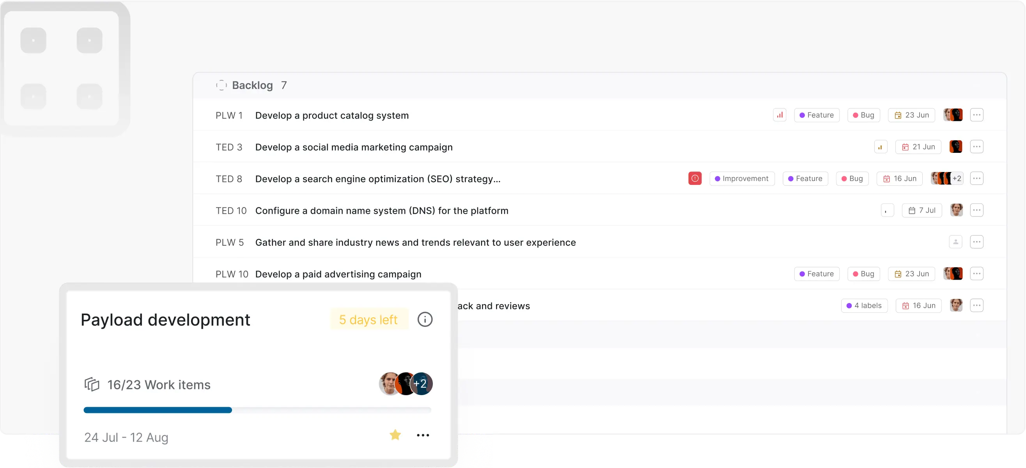The height and width of the screenshot is (468, 1026).
Task: Open the more options menu for TED 10
Action: 976,210
